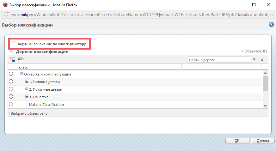Screen dimensions: 276x151
Task: Confirm selection with the OK button
Action: tap(237, 141)
